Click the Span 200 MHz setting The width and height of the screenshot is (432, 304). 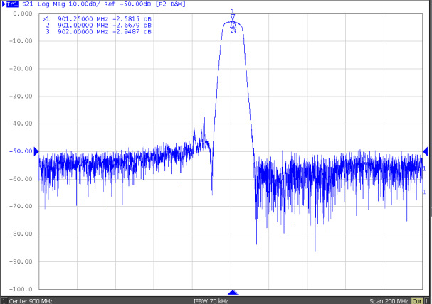pyautogui.click(x=390, y=300)
